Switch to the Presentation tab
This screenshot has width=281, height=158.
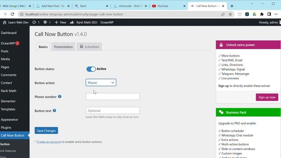[63, 47]
